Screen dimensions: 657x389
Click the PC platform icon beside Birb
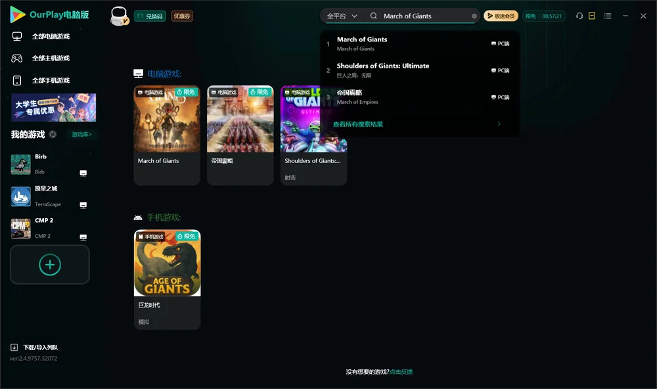[83, 173]
